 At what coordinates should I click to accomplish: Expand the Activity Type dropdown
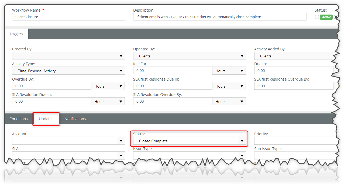coord(121,71)
